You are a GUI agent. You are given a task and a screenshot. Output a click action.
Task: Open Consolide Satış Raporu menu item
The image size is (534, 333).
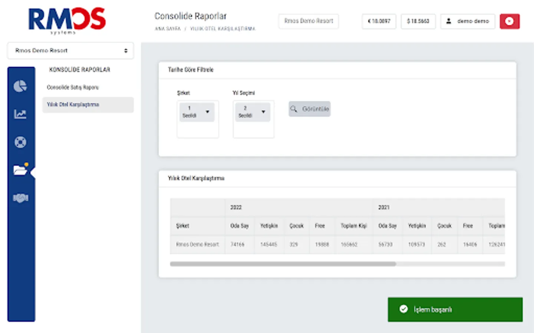73,87
